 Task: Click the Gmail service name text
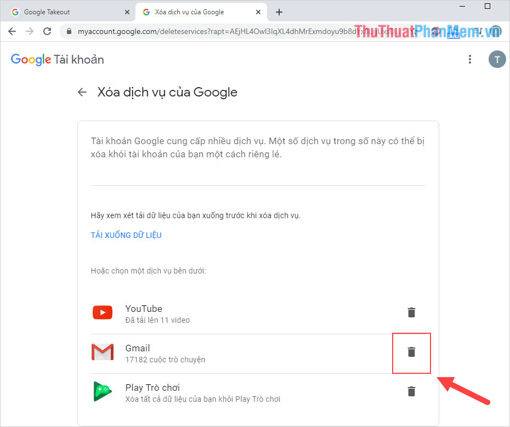tap(138, 348)
